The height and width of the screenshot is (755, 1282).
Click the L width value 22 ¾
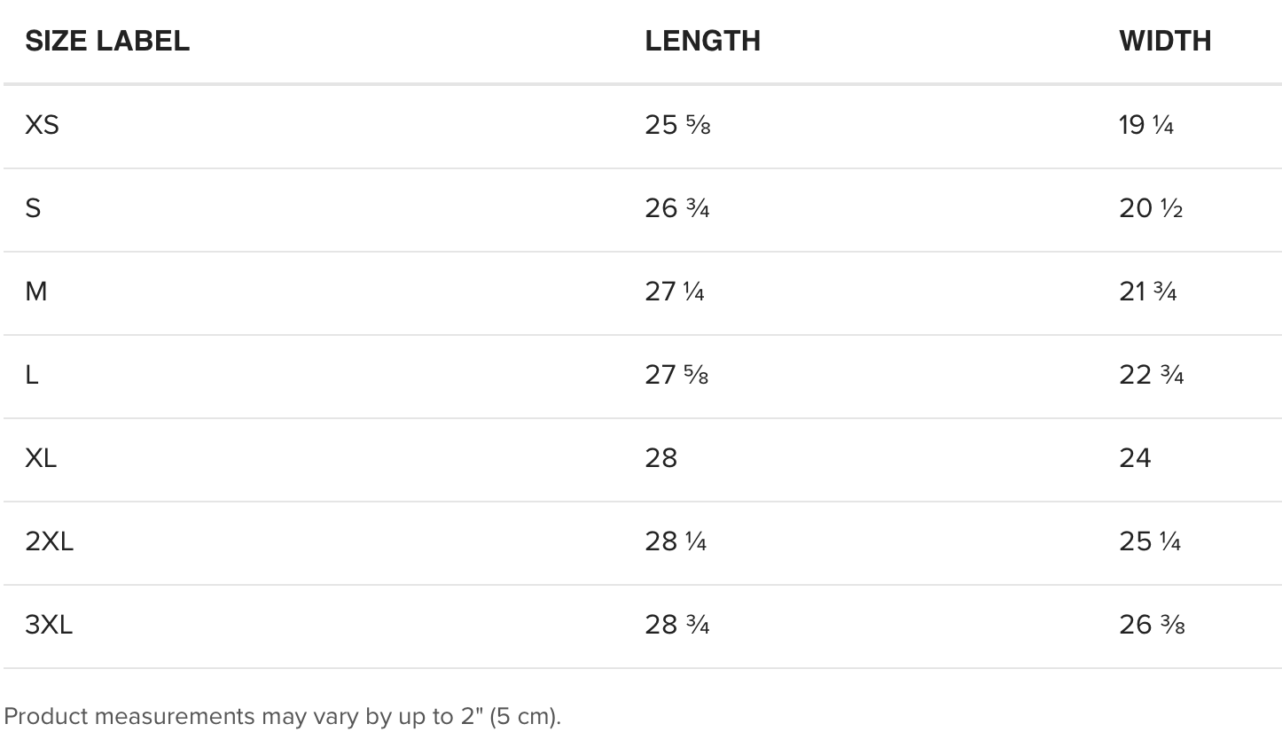pos(1152,375)
